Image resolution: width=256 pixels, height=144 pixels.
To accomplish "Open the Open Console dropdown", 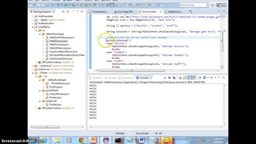I will click(x=215, y=78).
